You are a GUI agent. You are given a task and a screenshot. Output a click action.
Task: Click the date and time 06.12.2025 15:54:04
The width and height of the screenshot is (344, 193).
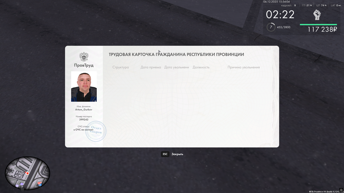[x=277, y=2]
